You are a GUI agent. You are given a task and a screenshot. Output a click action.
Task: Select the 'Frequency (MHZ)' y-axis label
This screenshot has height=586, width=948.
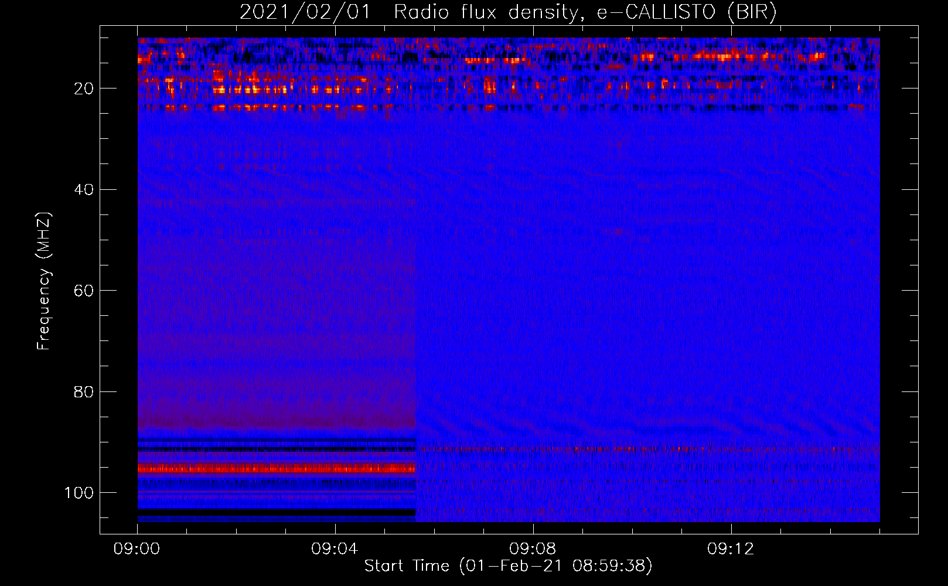click(x=44, y=281)
